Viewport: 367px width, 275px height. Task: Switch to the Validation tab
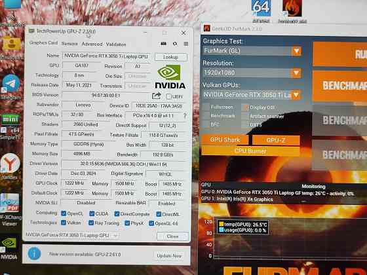point(116,45)
